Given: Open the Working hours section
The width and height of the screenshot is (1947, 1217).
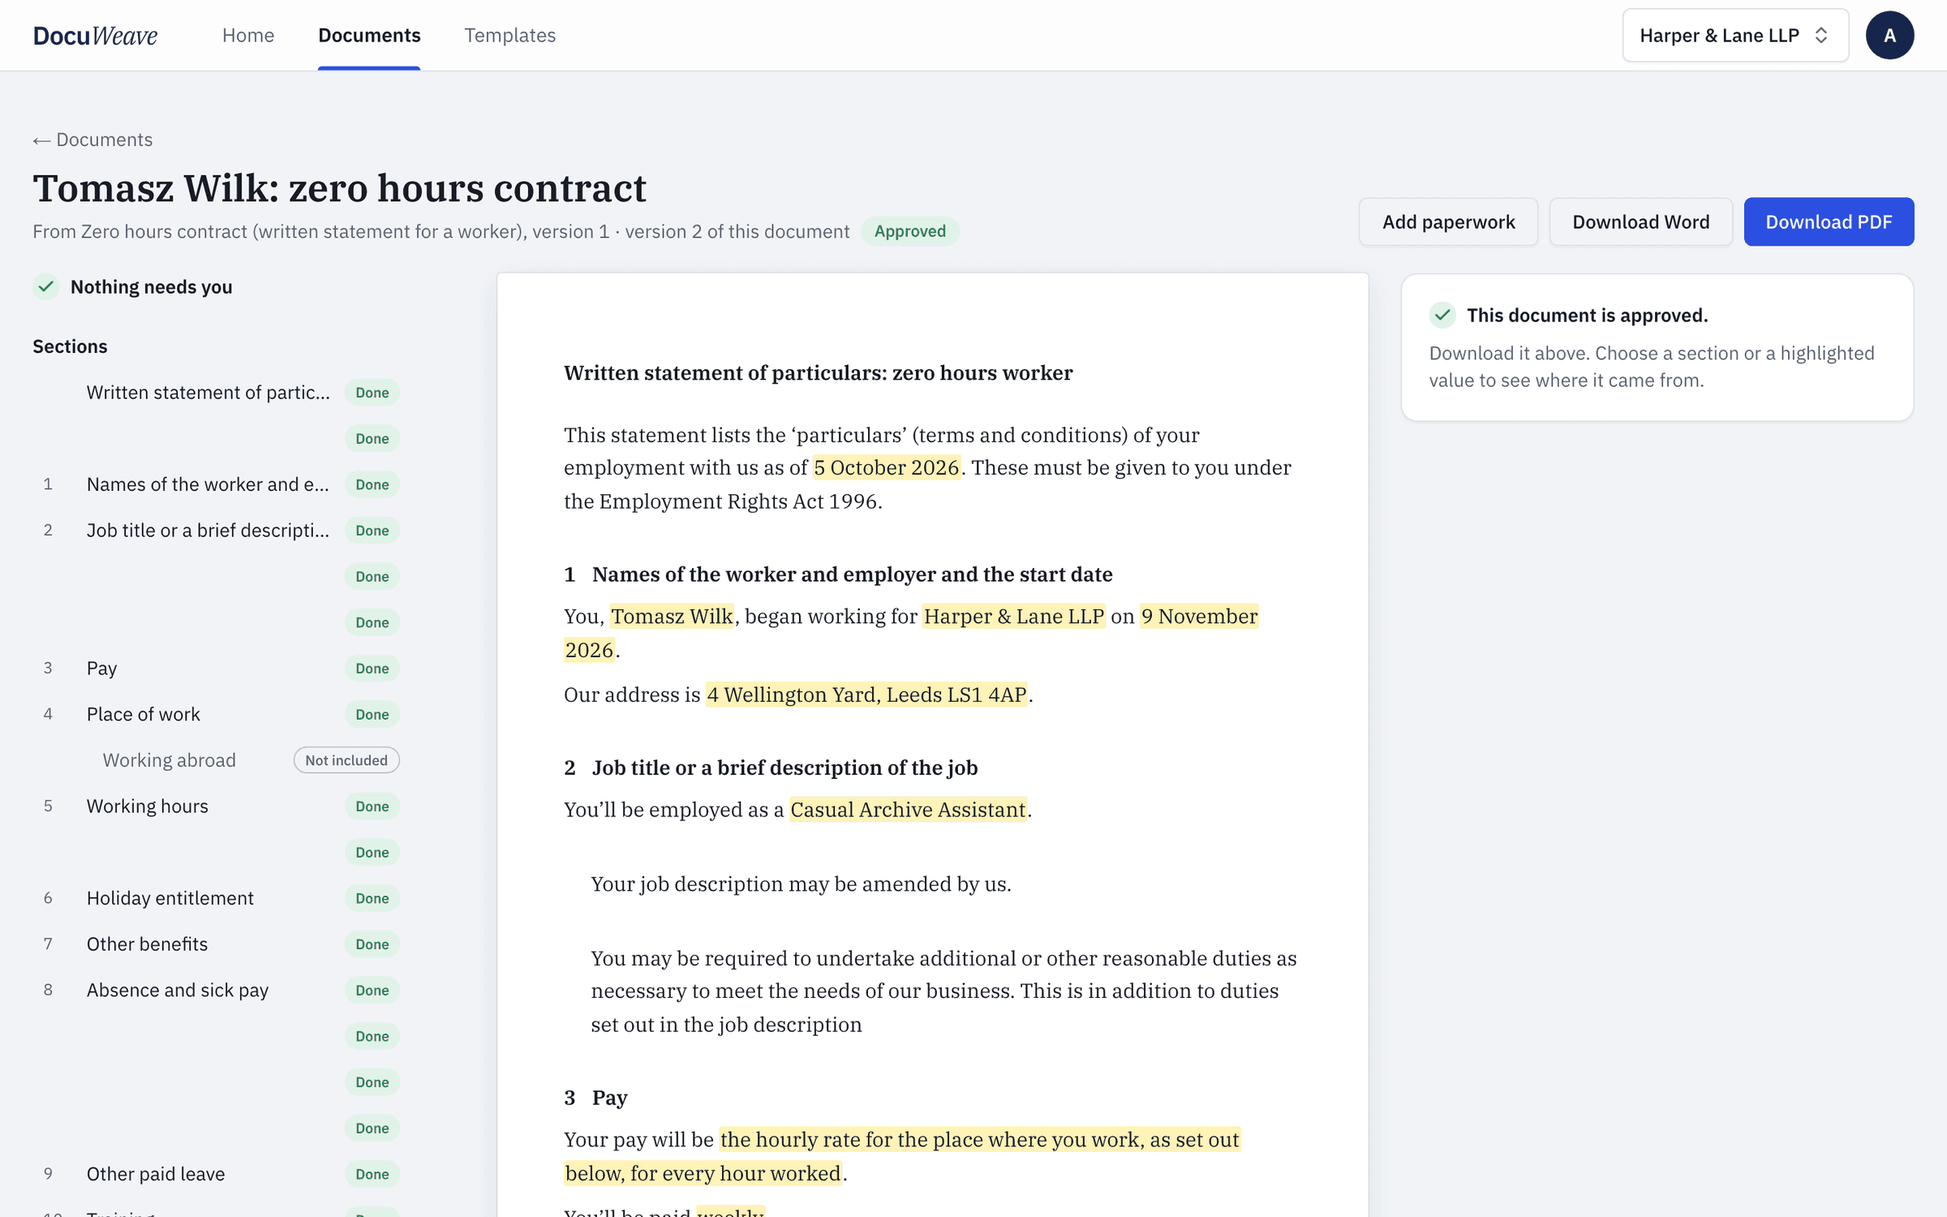Looking at the screenshot, I should pyautogui.click(x=216, y=806).
